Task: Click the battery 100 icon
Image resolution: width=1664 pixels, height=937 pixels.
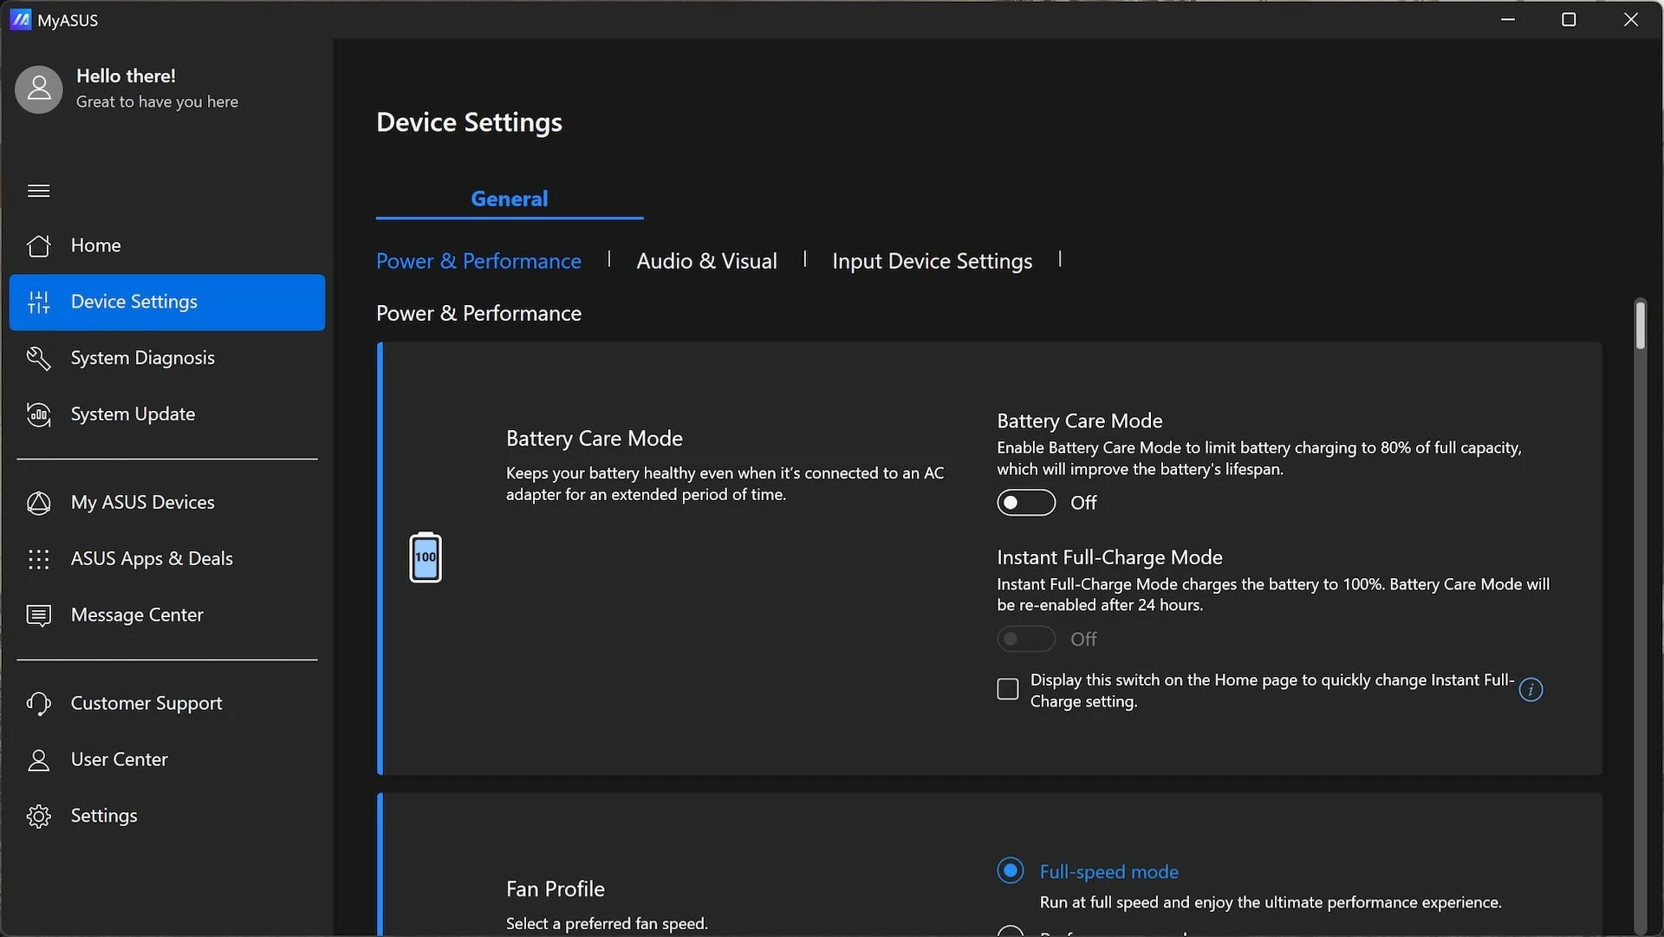Action: pyautogui.click(x=426, y=557)
